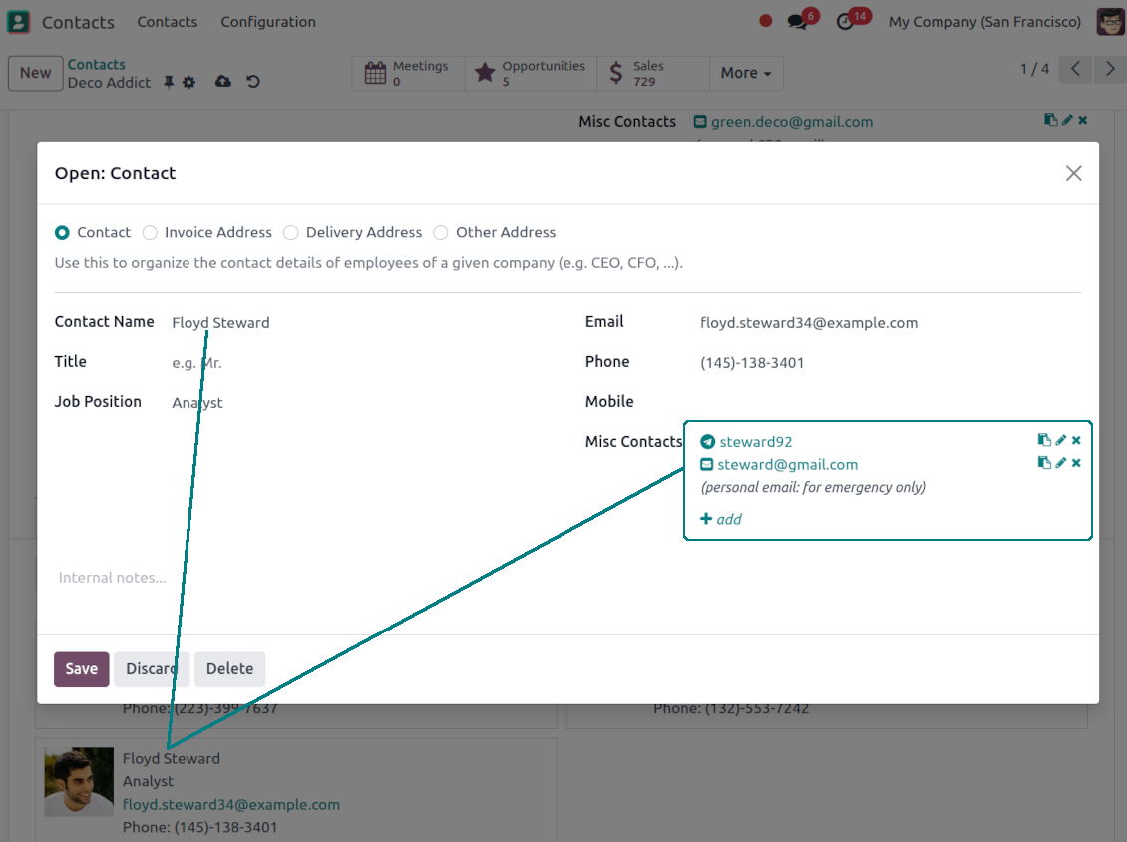Expand the More smart buttons dropdown
Viewport: 1127px width, 842px height.
746,73
